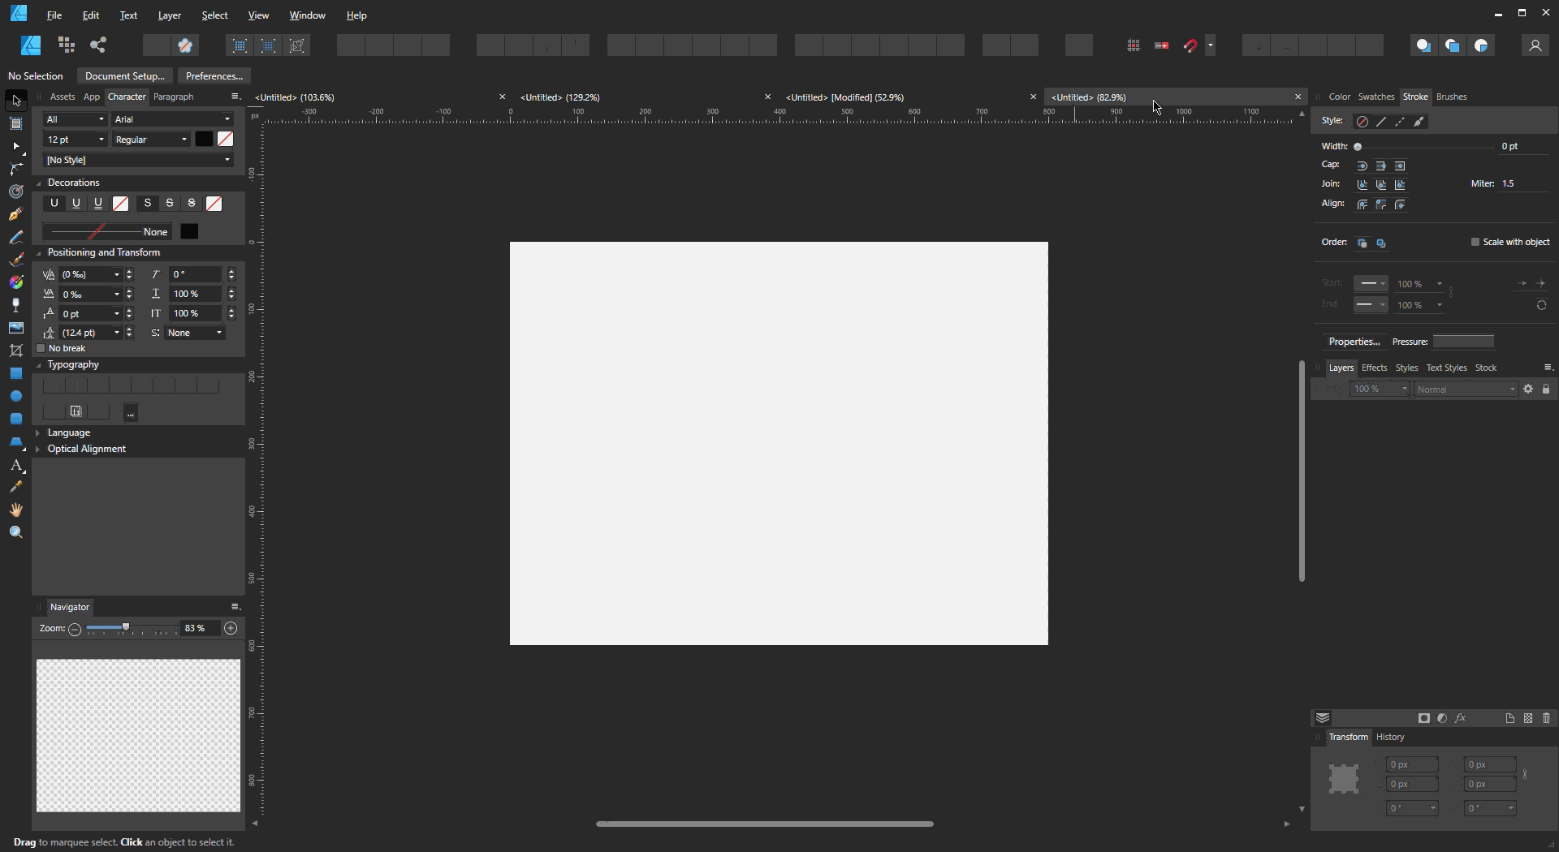Choose the brush stroke style icon

[x=1419, y=122]
